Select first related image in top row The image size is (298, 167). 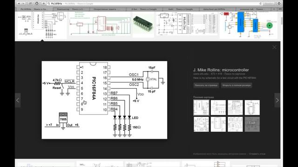(201, 108)
